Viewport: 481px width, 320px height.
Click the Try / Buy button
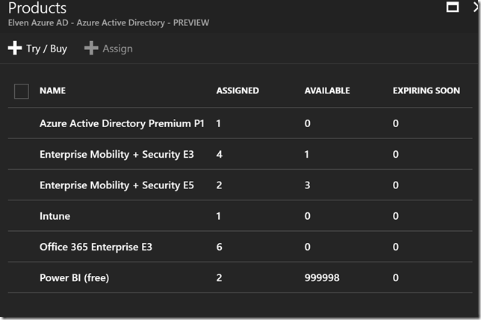point(37,49)
